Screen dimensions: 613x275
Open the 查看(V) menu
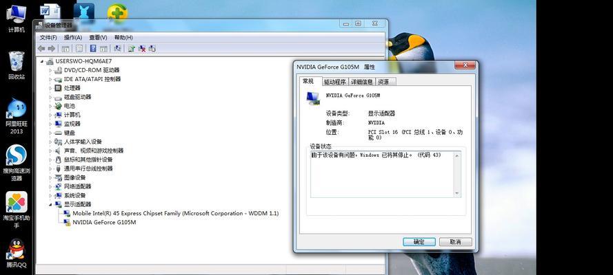(98, 38)
